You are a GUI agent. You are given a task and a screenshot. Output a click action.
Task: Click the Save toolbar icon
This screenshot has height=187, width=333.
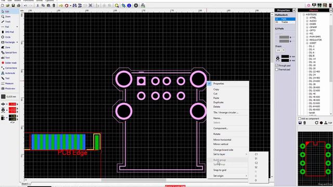click(x=13, y=6)
